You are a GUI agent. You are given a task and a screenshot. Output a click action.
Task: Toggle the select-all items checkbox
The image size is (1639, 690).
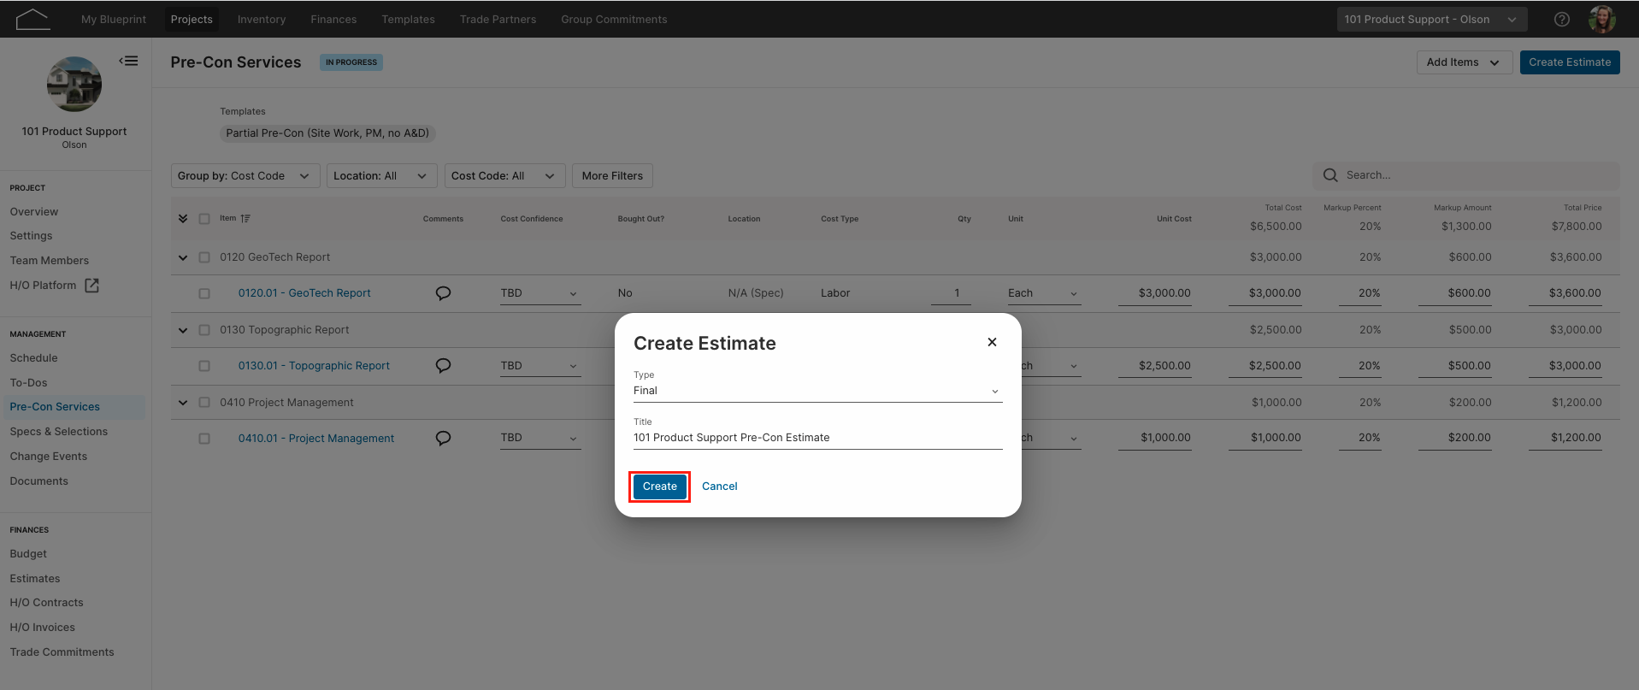204,219
